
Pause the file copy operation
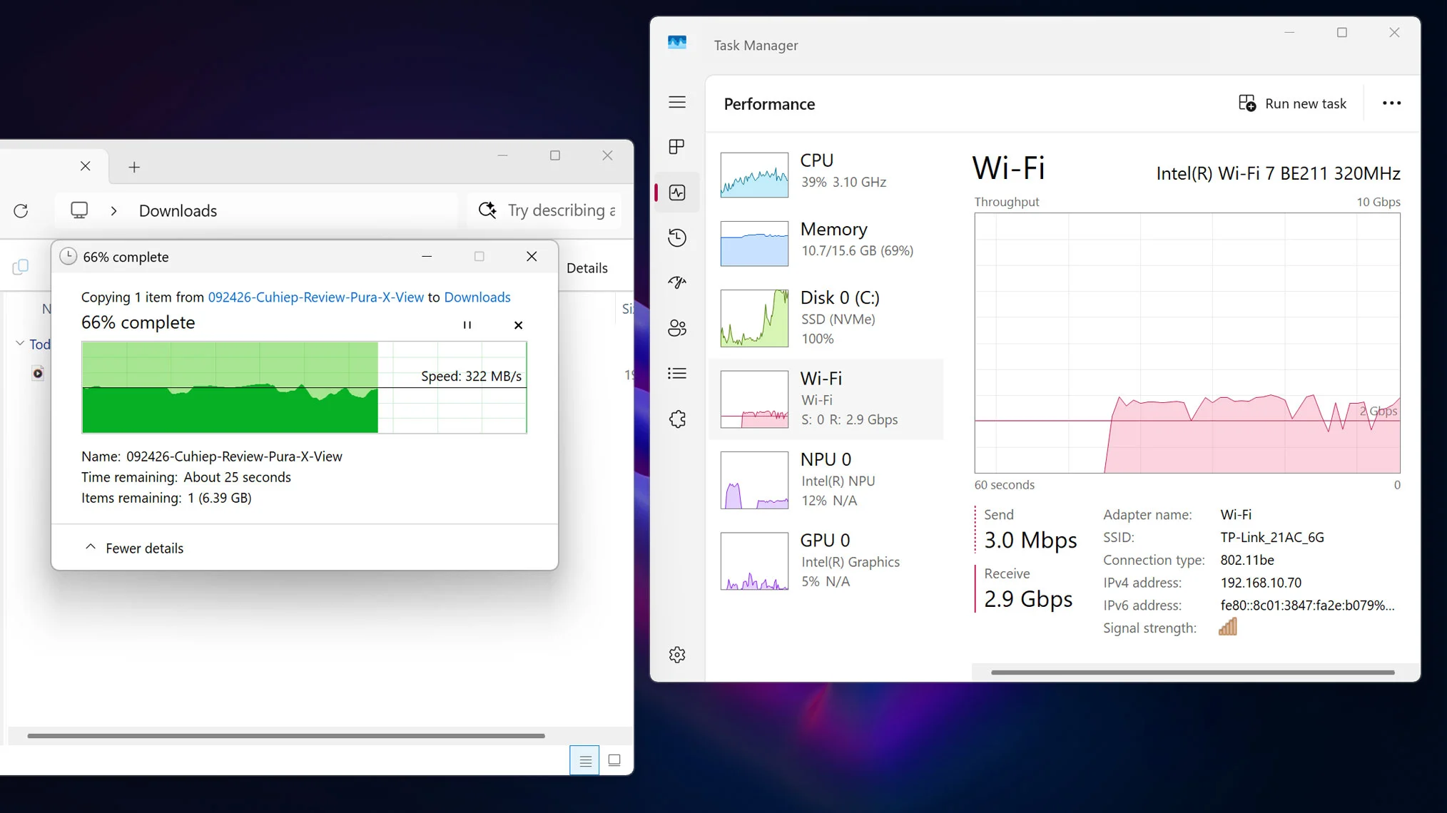coord(467,325)
